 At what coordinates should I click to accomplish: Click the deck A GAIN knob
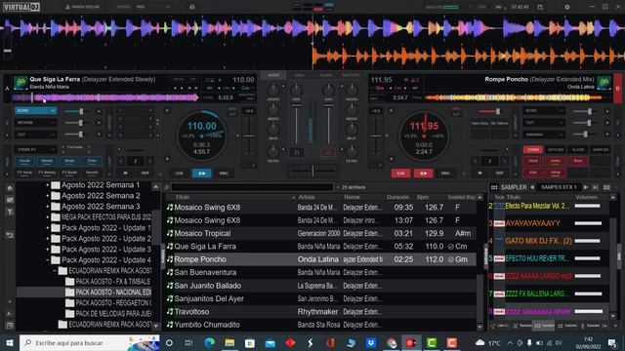[296, 90]
